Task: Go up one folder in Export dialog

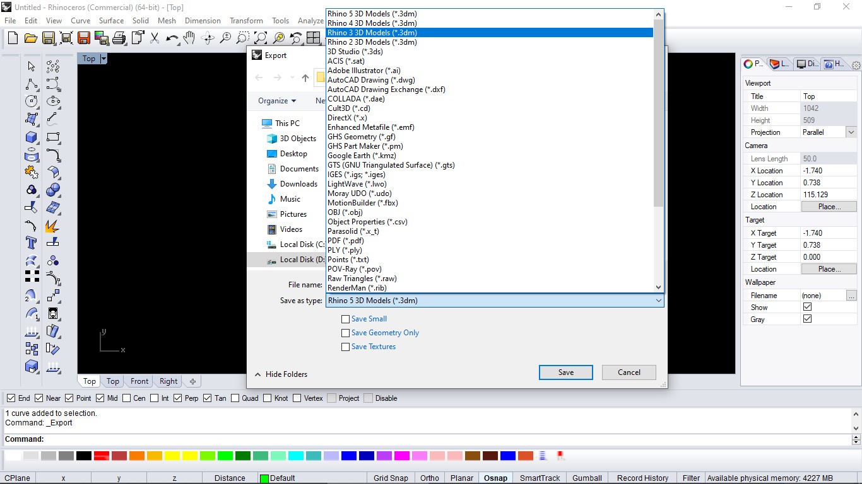Action: pyautogui.click(x=305, y=78)
